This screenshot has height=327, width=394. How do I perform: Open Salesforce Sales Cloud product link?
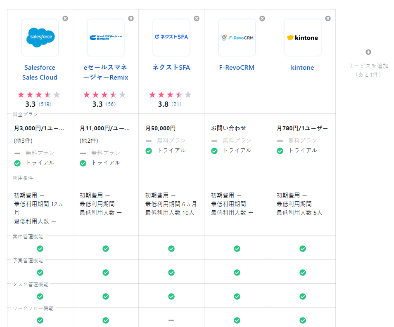pos(40,73)
